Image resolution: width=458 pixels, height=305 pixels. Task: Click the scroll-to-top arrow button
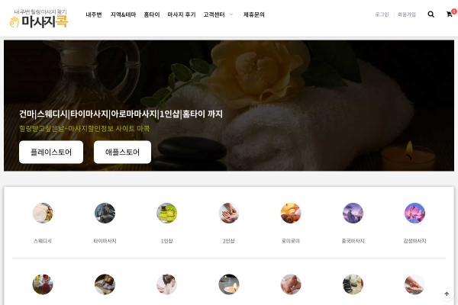[447, 294]
